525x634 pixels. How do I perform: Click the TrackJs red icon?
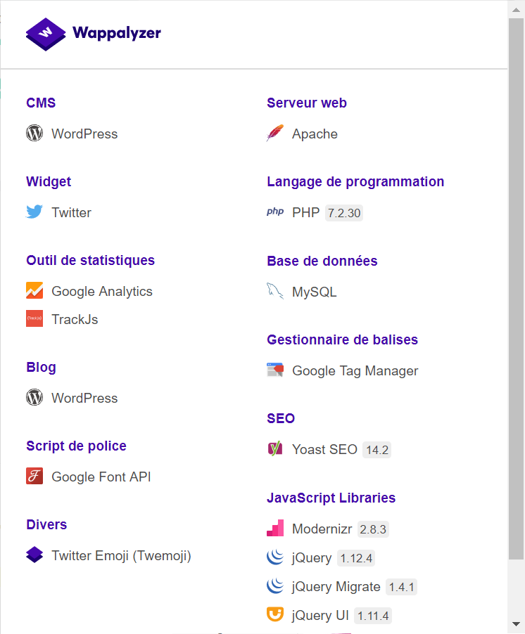click(34, 319)
